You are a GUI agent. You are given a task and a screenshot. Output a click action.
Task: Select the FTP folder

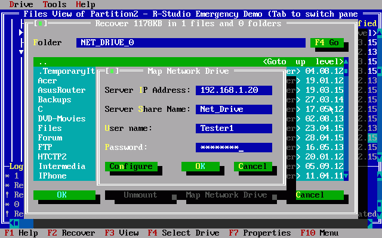[45, 147]
